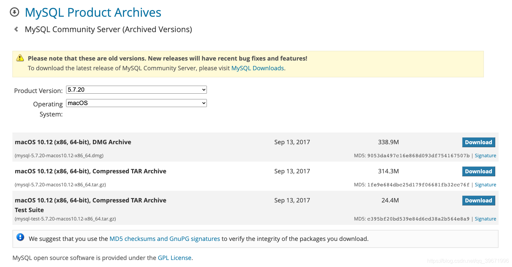The width and height of the screenshot is (512, 267).
Task: Click the download circle icon beside the page title
Action: [x=14, y=12]
